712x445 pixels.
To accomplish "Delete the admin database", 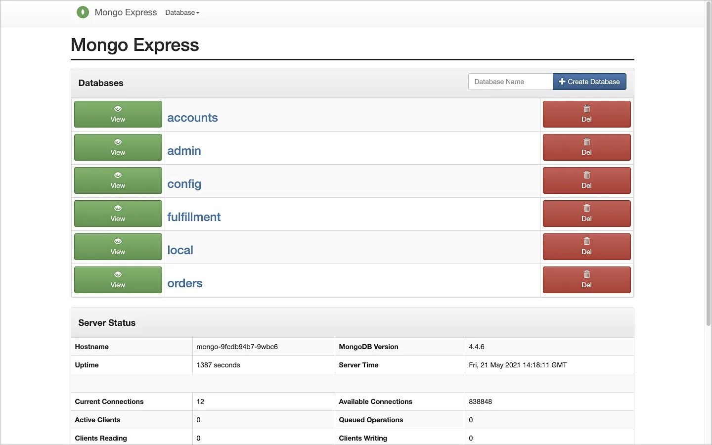I will 587,147.
